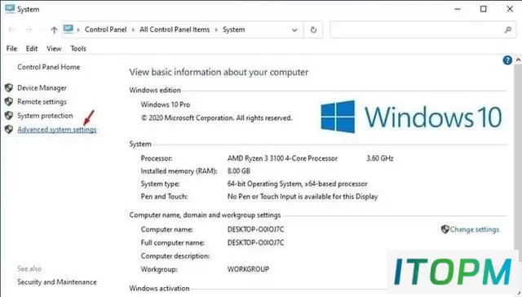Click the shield icon beside Advanced system settings
522x297 pixels.
(9, 129)
